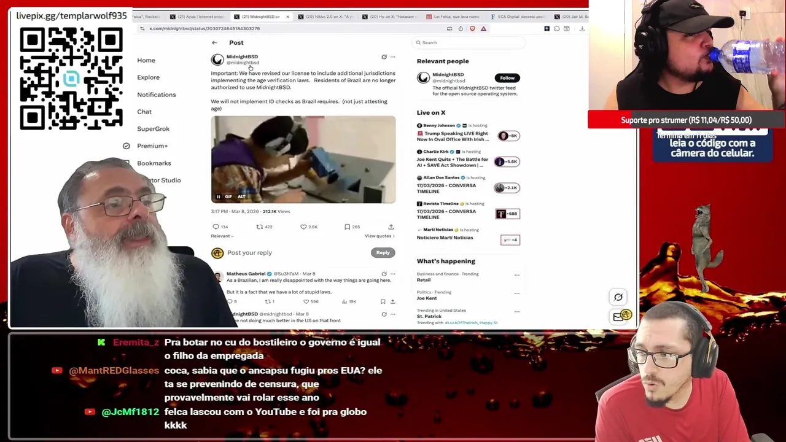Open Brave Shields icon in address bar
786x442 pixels.
tap(472, 29)
